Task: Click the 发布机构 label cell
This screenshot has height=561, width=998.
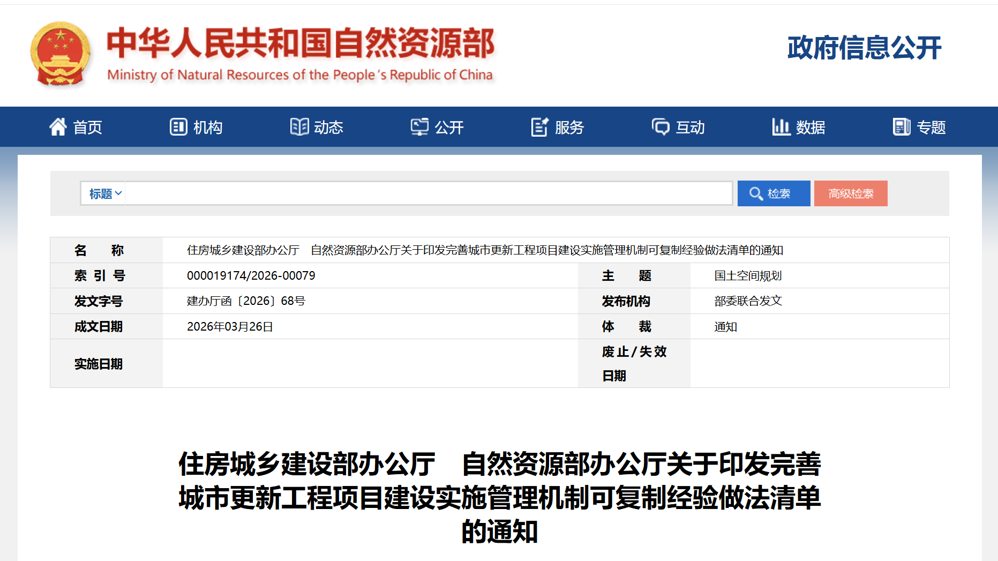Action: click(x=634, y=301)
